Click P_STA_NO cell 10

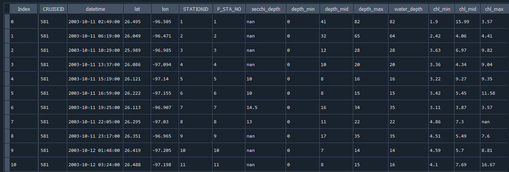(x=229, y=150)
